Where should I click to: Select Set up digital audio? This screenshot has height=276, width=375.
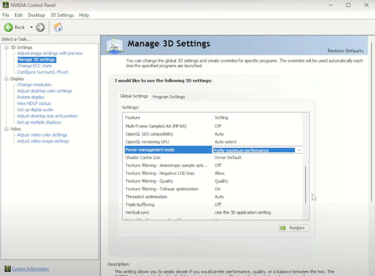(x=35, y=110)
